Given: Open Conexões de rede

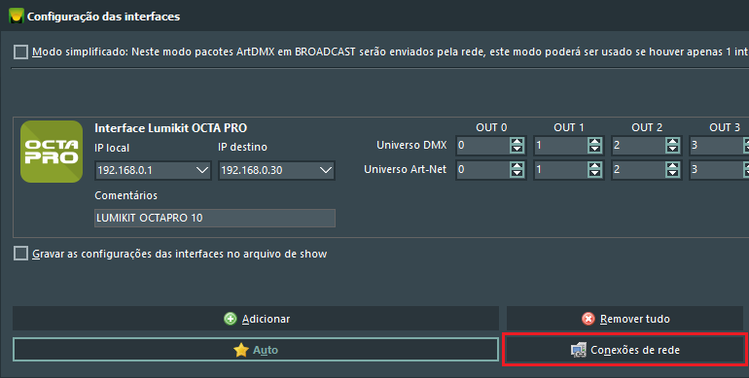Looking at the screenshot, I should coord(624,350).
